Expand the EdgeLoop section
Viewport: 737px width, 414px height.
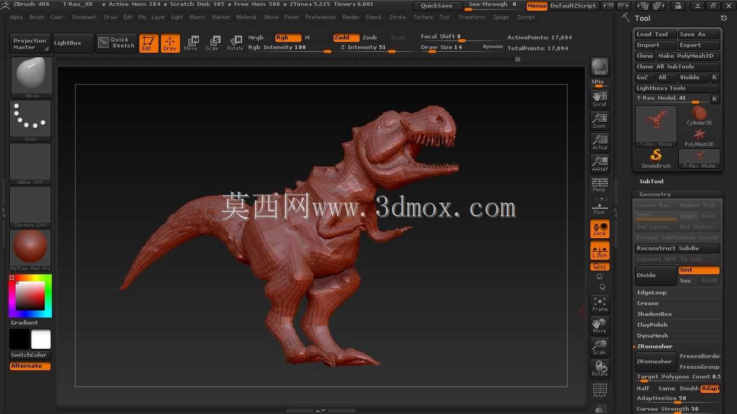(x=652, y=293)
